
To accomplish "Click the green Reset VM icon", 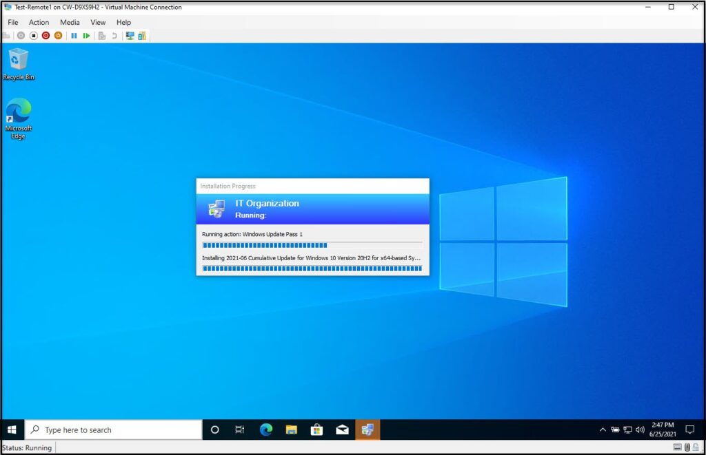I will [x=86, y=36].
